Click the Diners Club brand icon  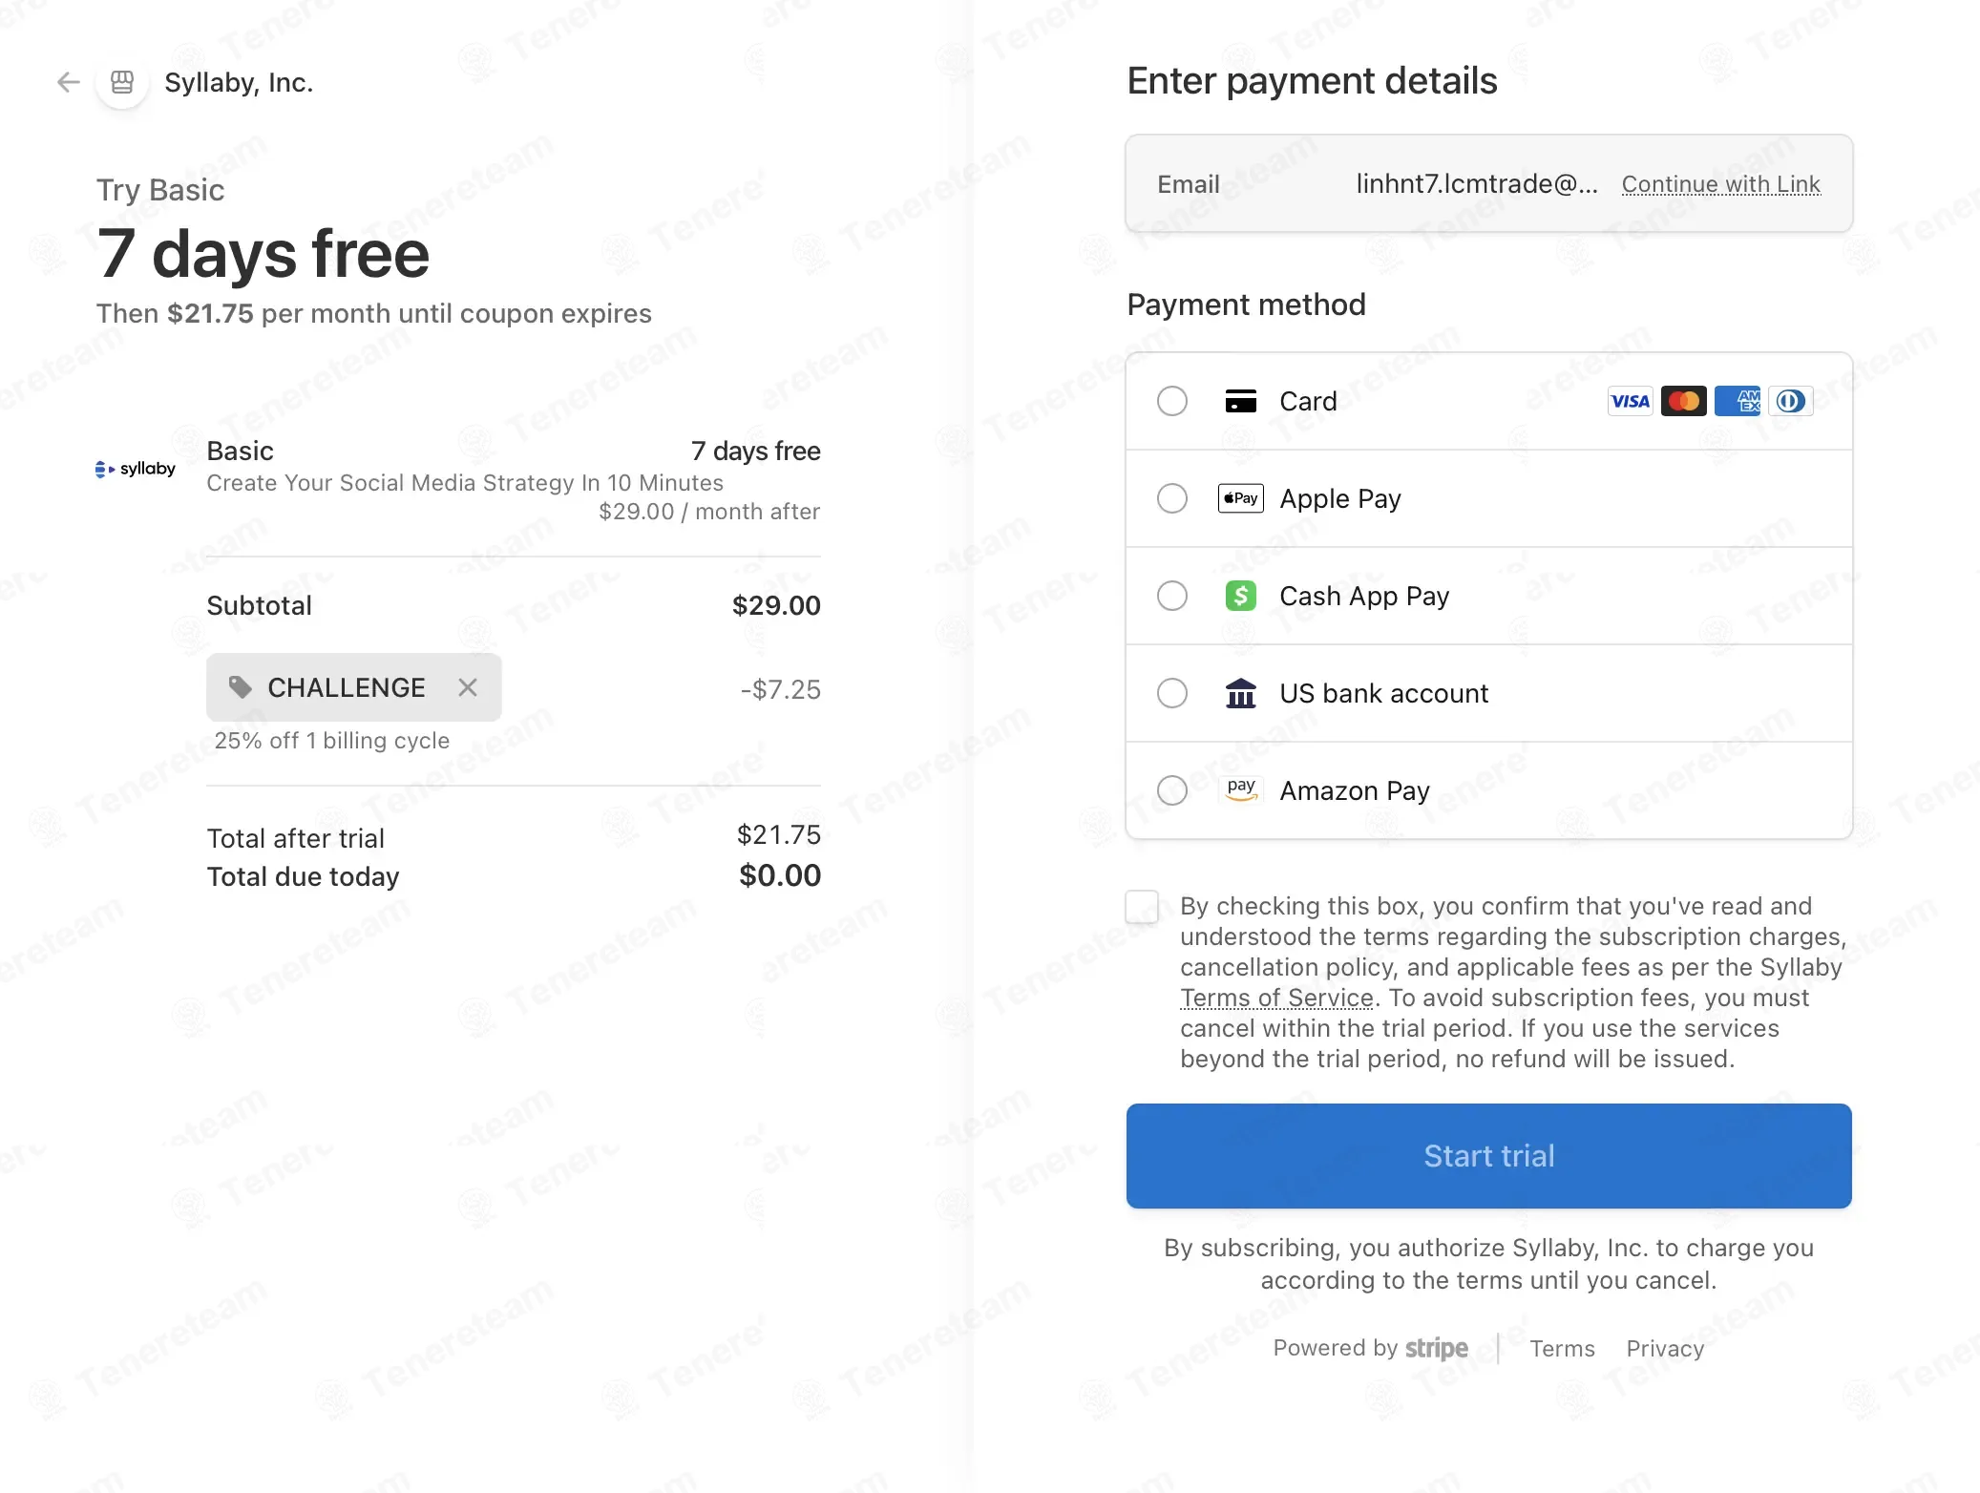[1790, 401]
